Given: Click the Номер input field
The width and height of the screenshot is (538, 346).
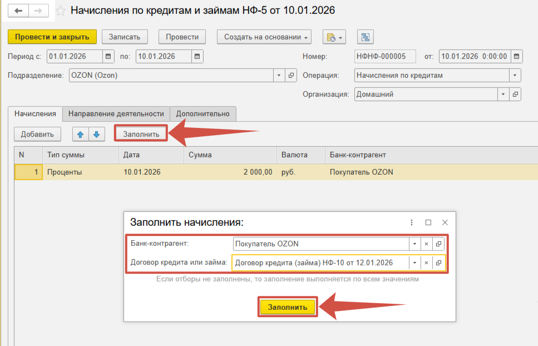Looking at the screenshot, I should click(x=385, y=56).
